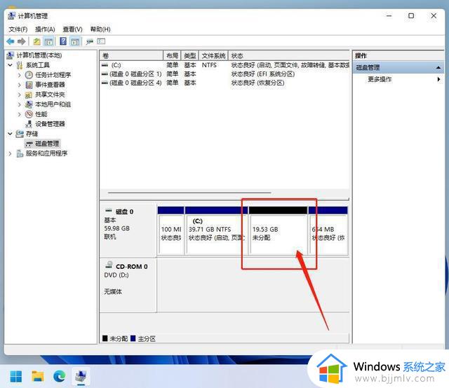Viewport: 449px width, 388px height.
Task: Select the 磁盘 0 磁盘分区 1 row
Action: tap(225, 74)
